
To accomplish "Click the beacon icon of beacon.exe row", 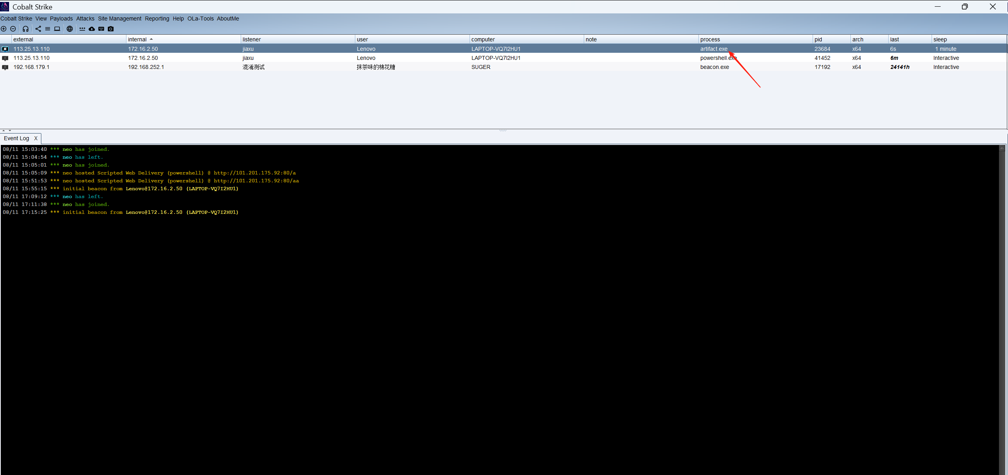I will pyautogui.click(x=5, y=67).
